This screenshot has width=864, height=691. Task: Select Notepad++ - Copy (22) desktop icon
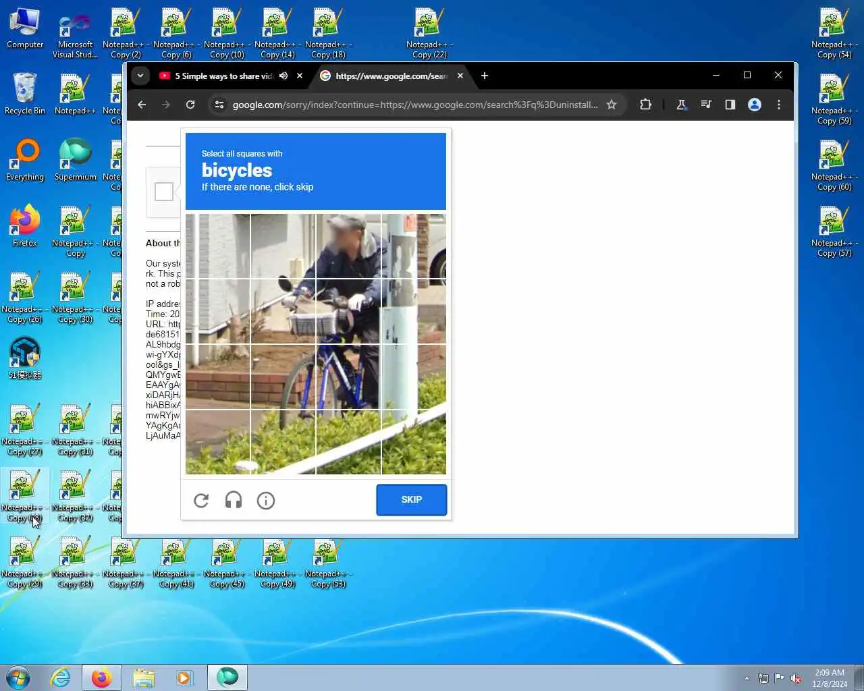tap(429, 34)
